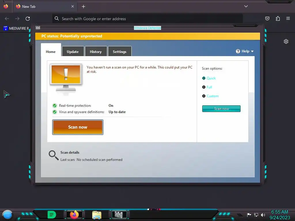Click the Action Center flag tray icon
The image size is (295, 221).
point(249,215)
